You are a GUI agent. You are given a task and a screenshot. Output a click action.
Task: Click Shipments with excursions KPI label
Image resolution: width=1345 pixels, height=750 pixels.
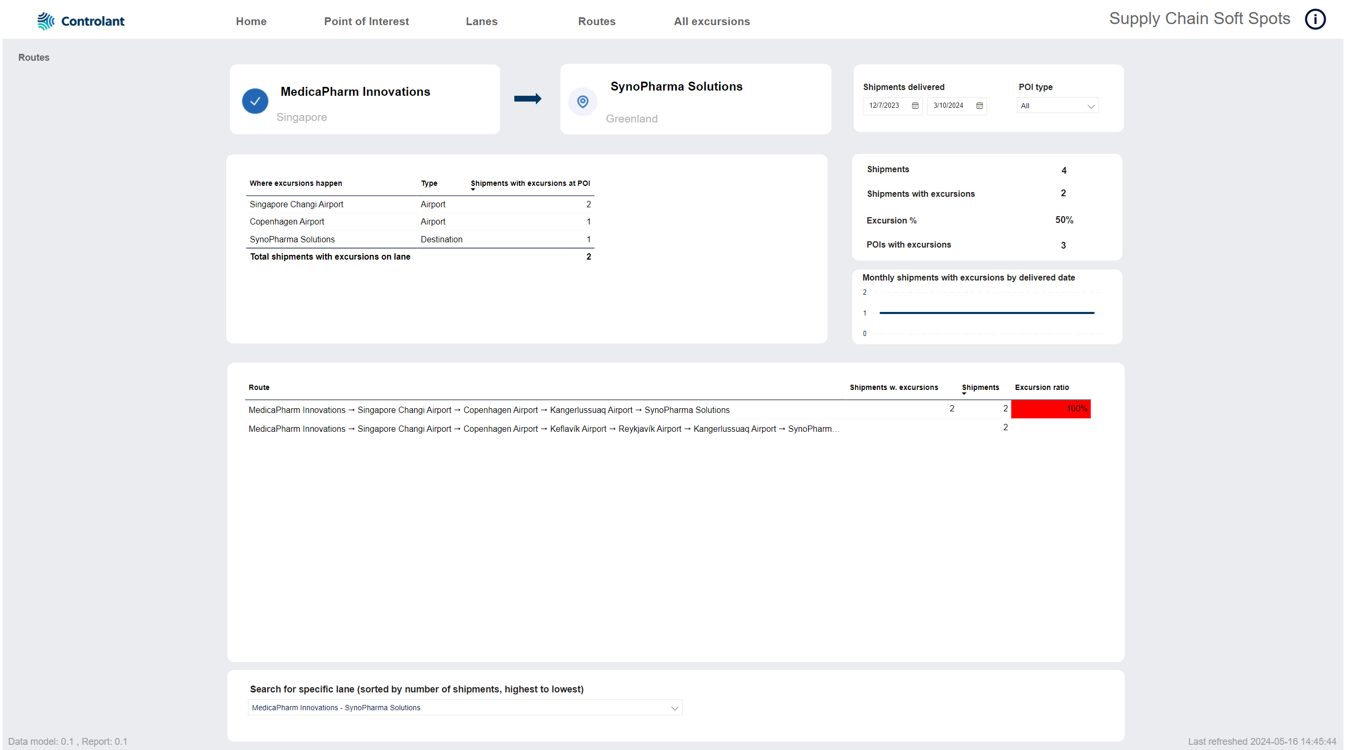920,194
